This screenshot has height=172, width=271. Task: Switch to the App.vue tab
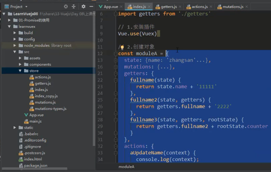pyautogui.click(x=111, y=7)
